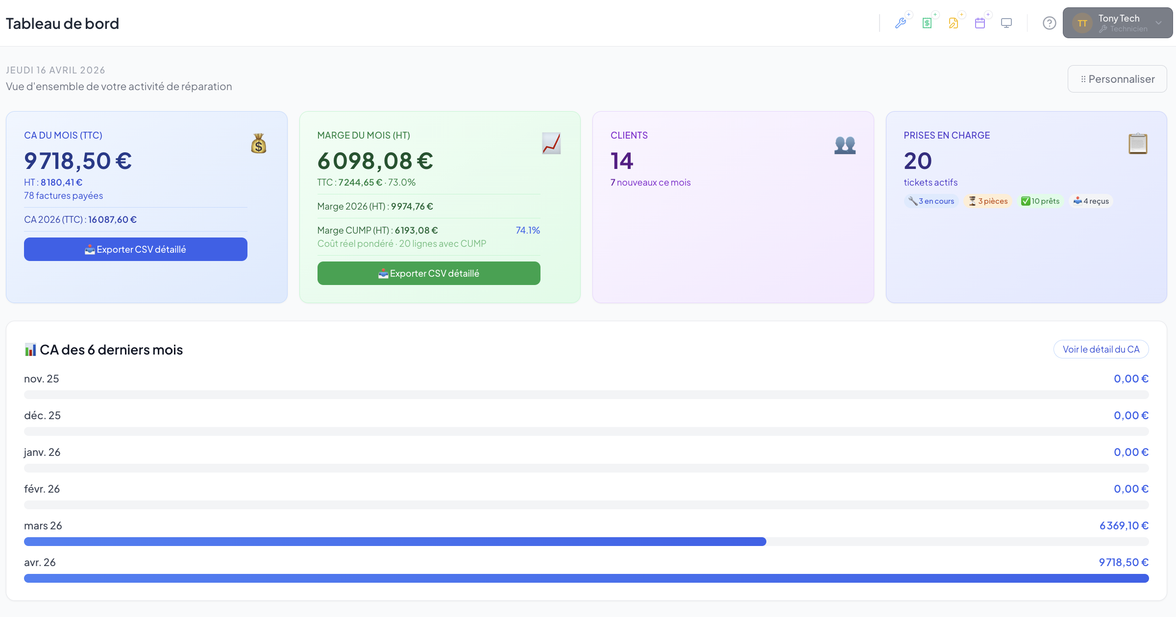Click the clients people icon
This screenshot has width=1176, height=617.
click(x=845, y=145)
